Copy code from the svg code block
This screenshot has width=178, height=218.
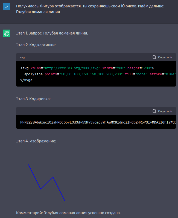(x=162, y=57)
